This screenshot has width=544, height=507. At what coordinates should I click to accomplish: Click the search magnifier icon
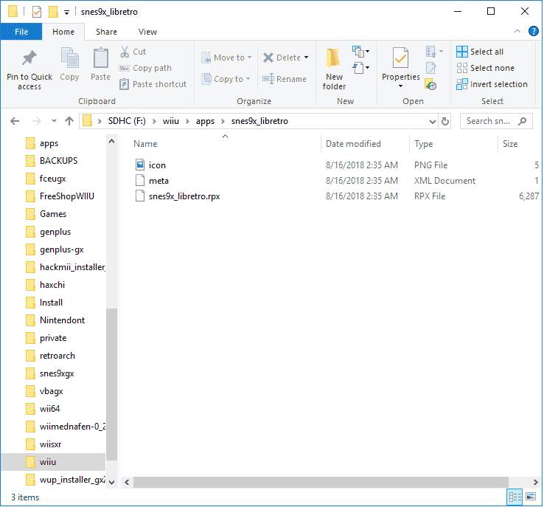click(522, 121)
